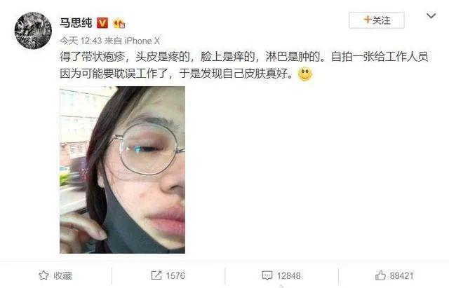The image size is (449, 288).
Task: Click the post line starting 得了带状疱疹
Action: point(244,57)
